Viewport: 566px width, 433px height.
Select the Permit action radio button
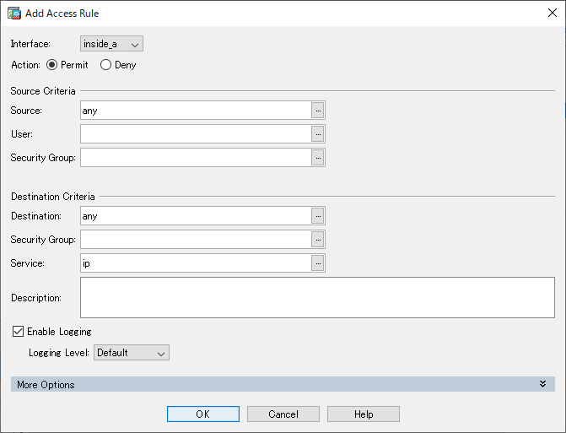[x=52, y=65]
